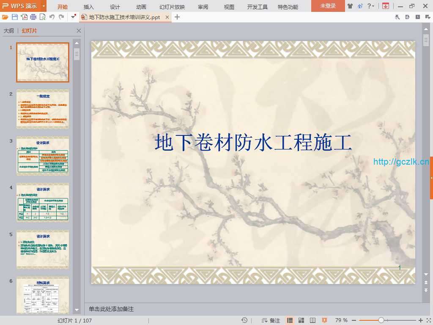Click the Print icon
Viewport: 433px width, 325px height.
[33, 17]
